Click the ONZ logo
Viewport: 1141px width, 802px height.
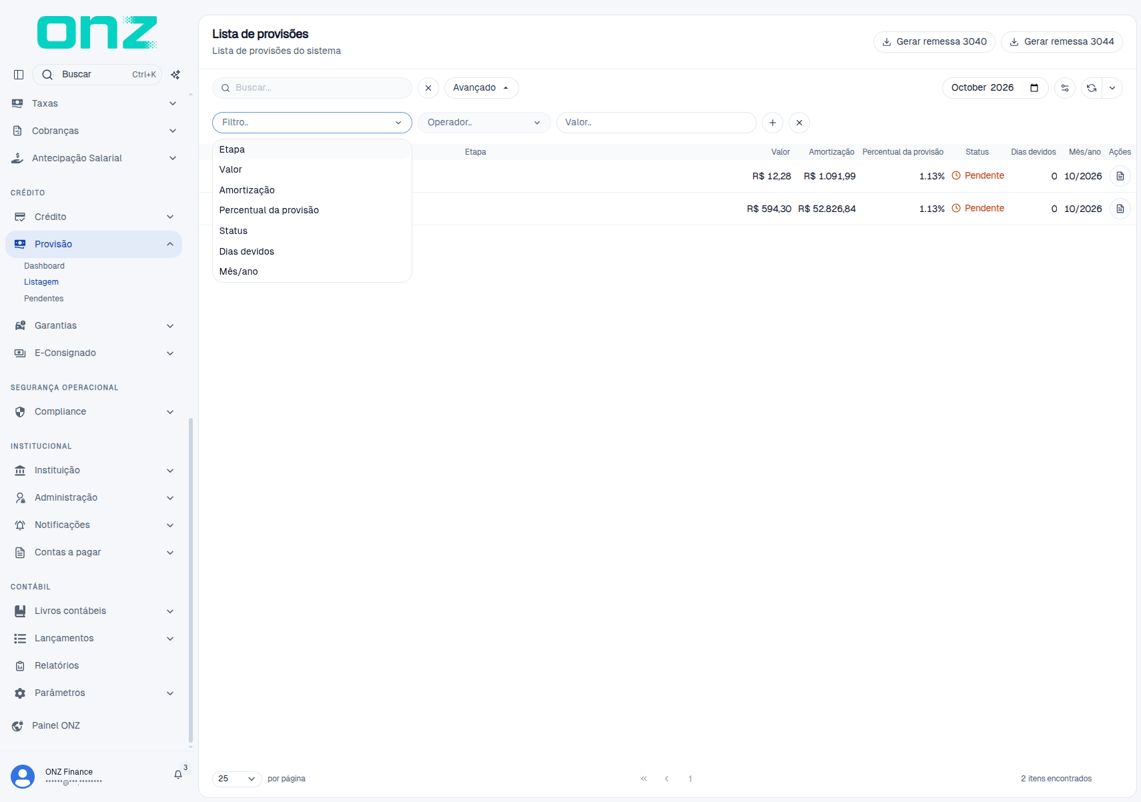(97, 33)
